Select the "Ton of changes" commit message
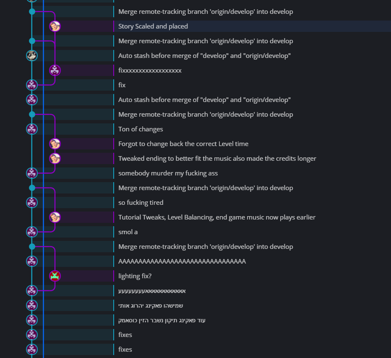Screen dimensions: 391x358 click(x=141, y=129)
